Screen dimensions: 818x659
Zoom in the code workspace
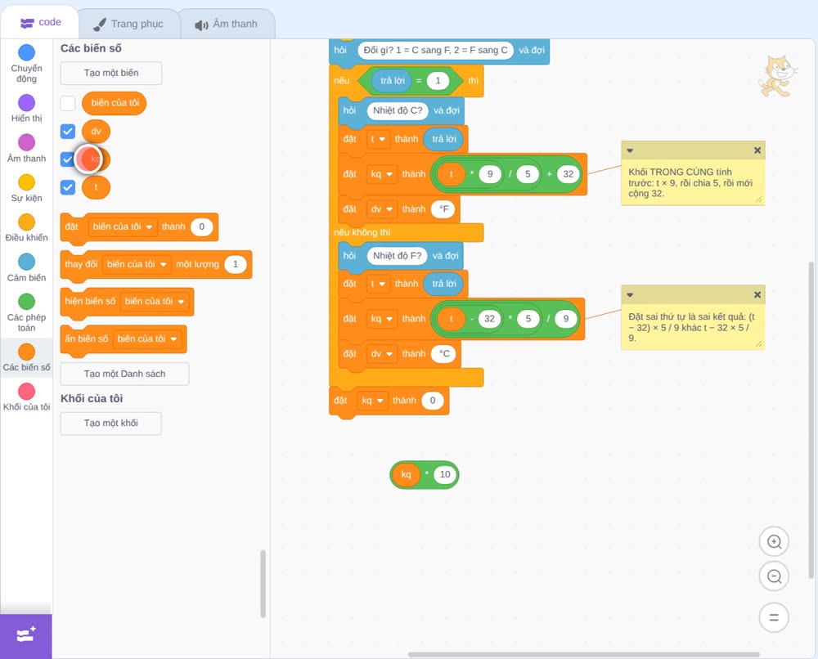tap(774, 542)
